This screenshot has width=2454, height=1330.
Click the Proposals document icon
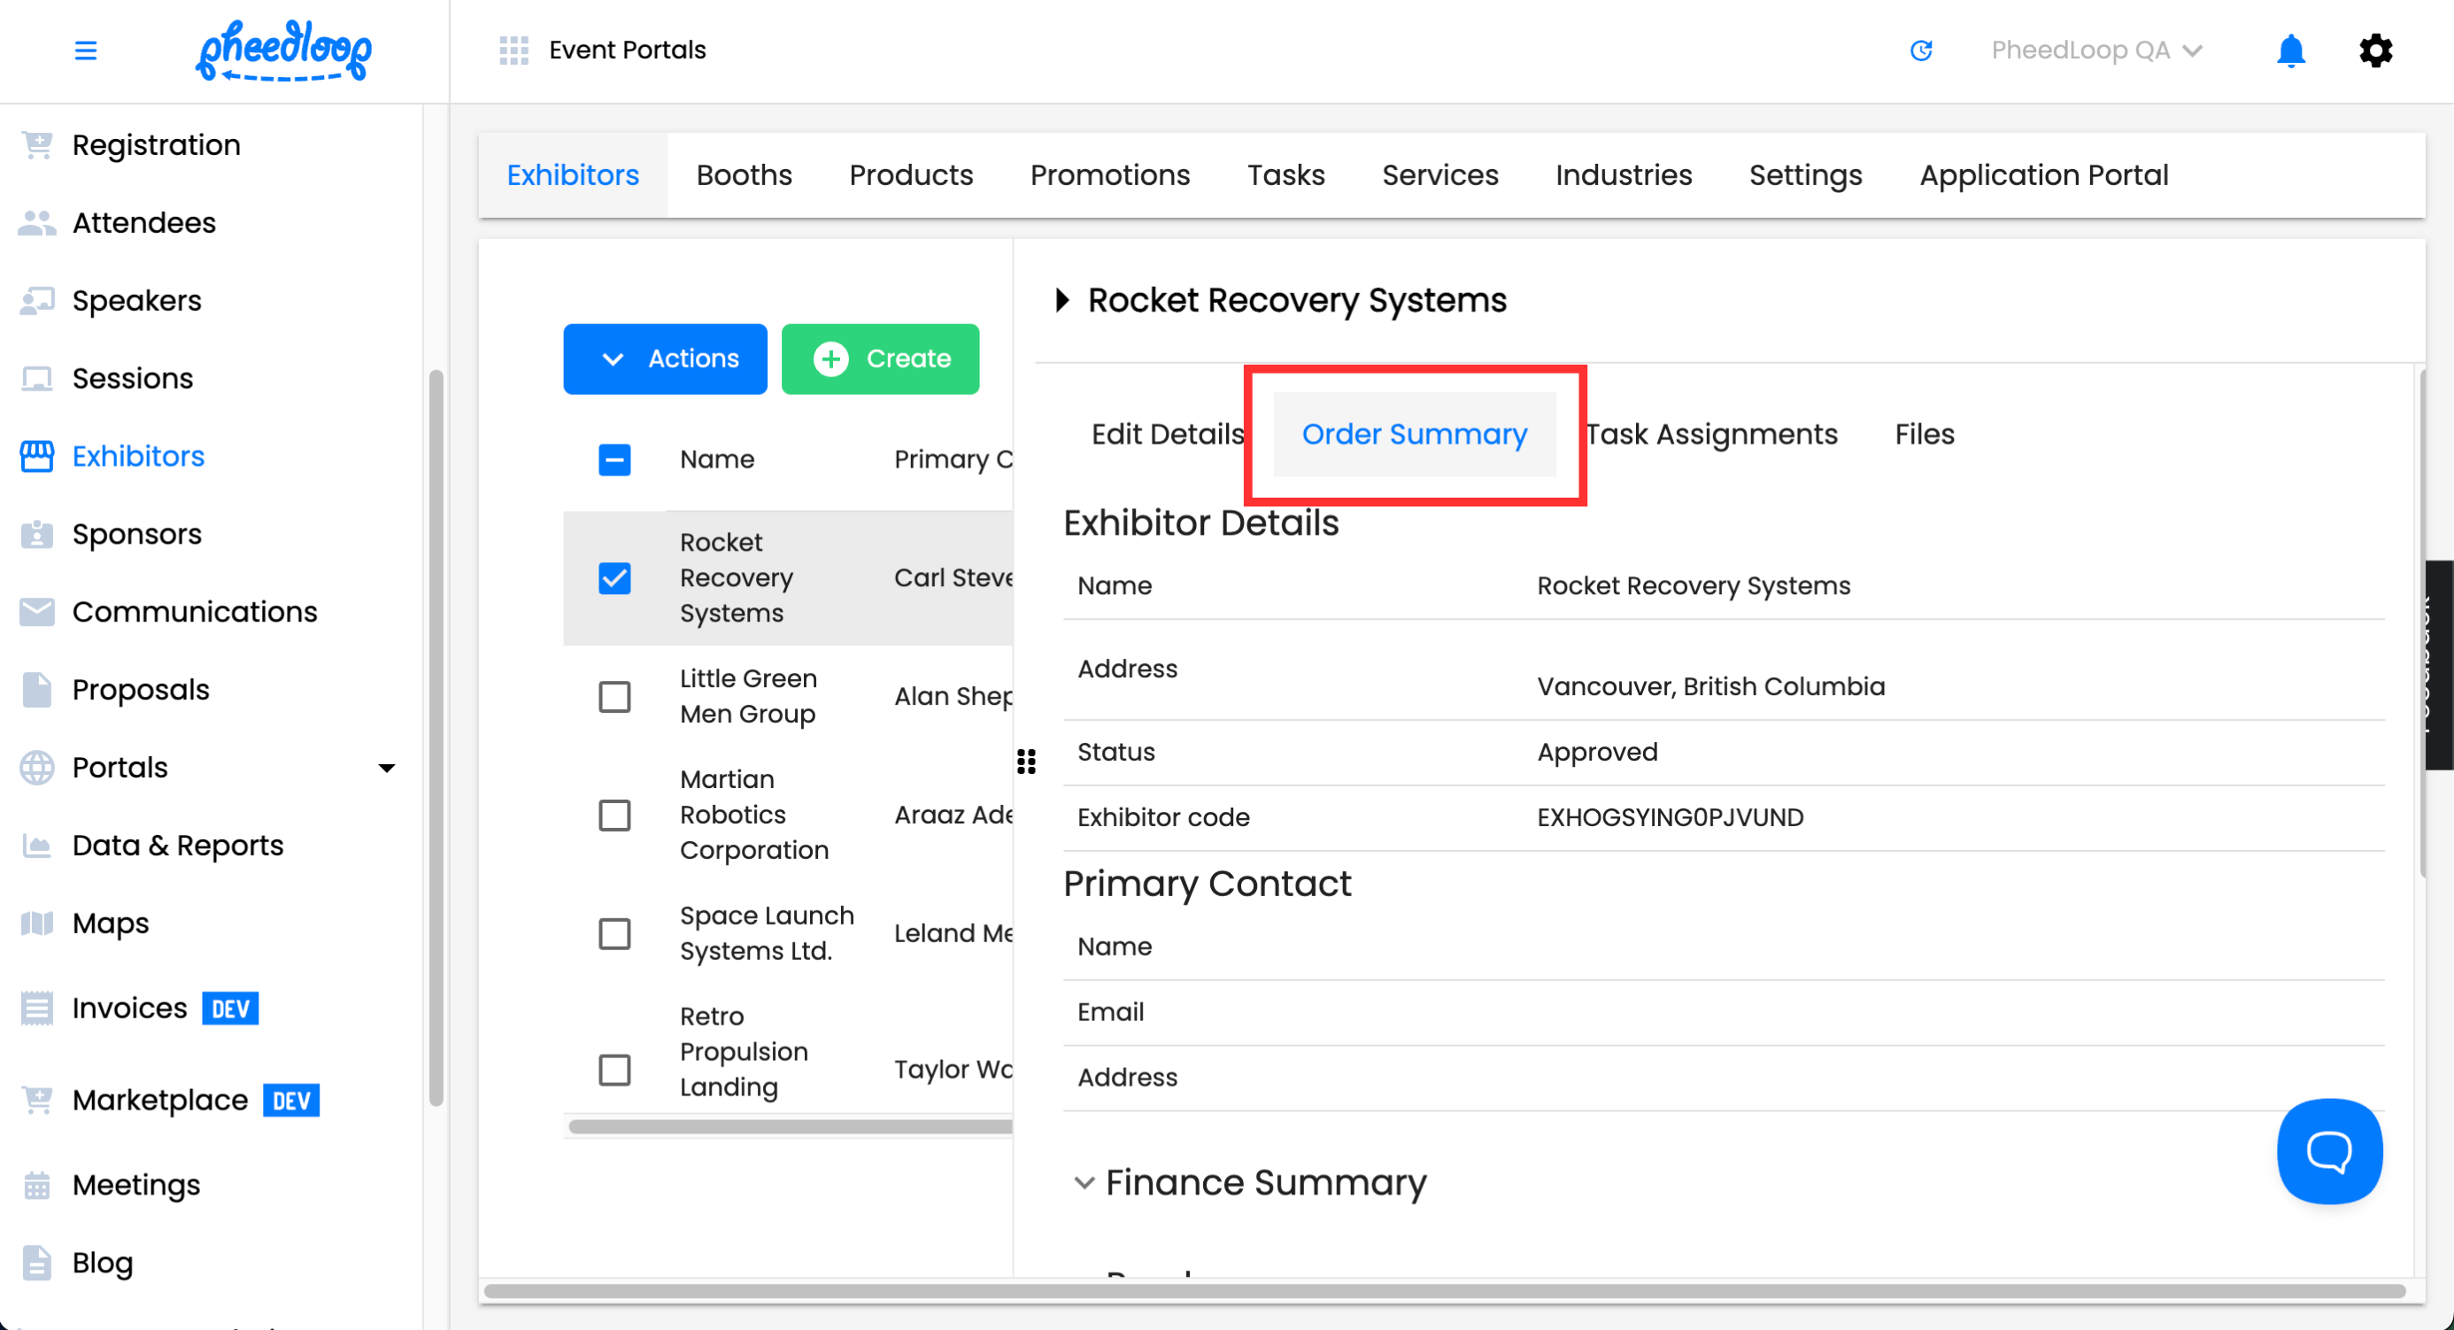pyautogui.click(x=36, y=690)
